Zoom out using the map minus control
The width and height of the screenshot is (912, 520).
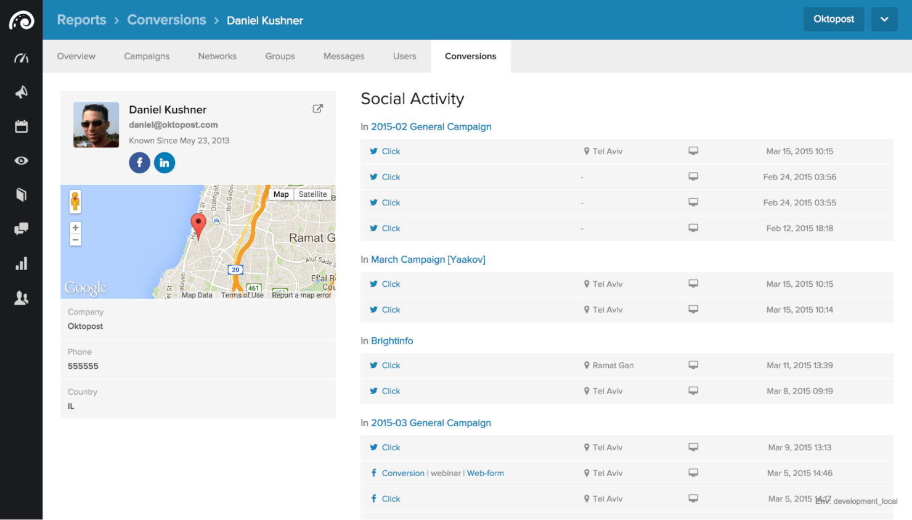click(75, 239)
